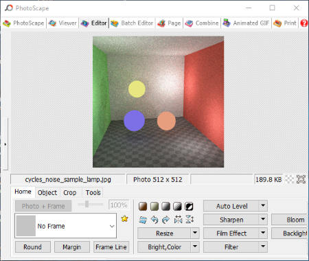
Task: Select the Editor tab
Action: [x=94, y=23]
